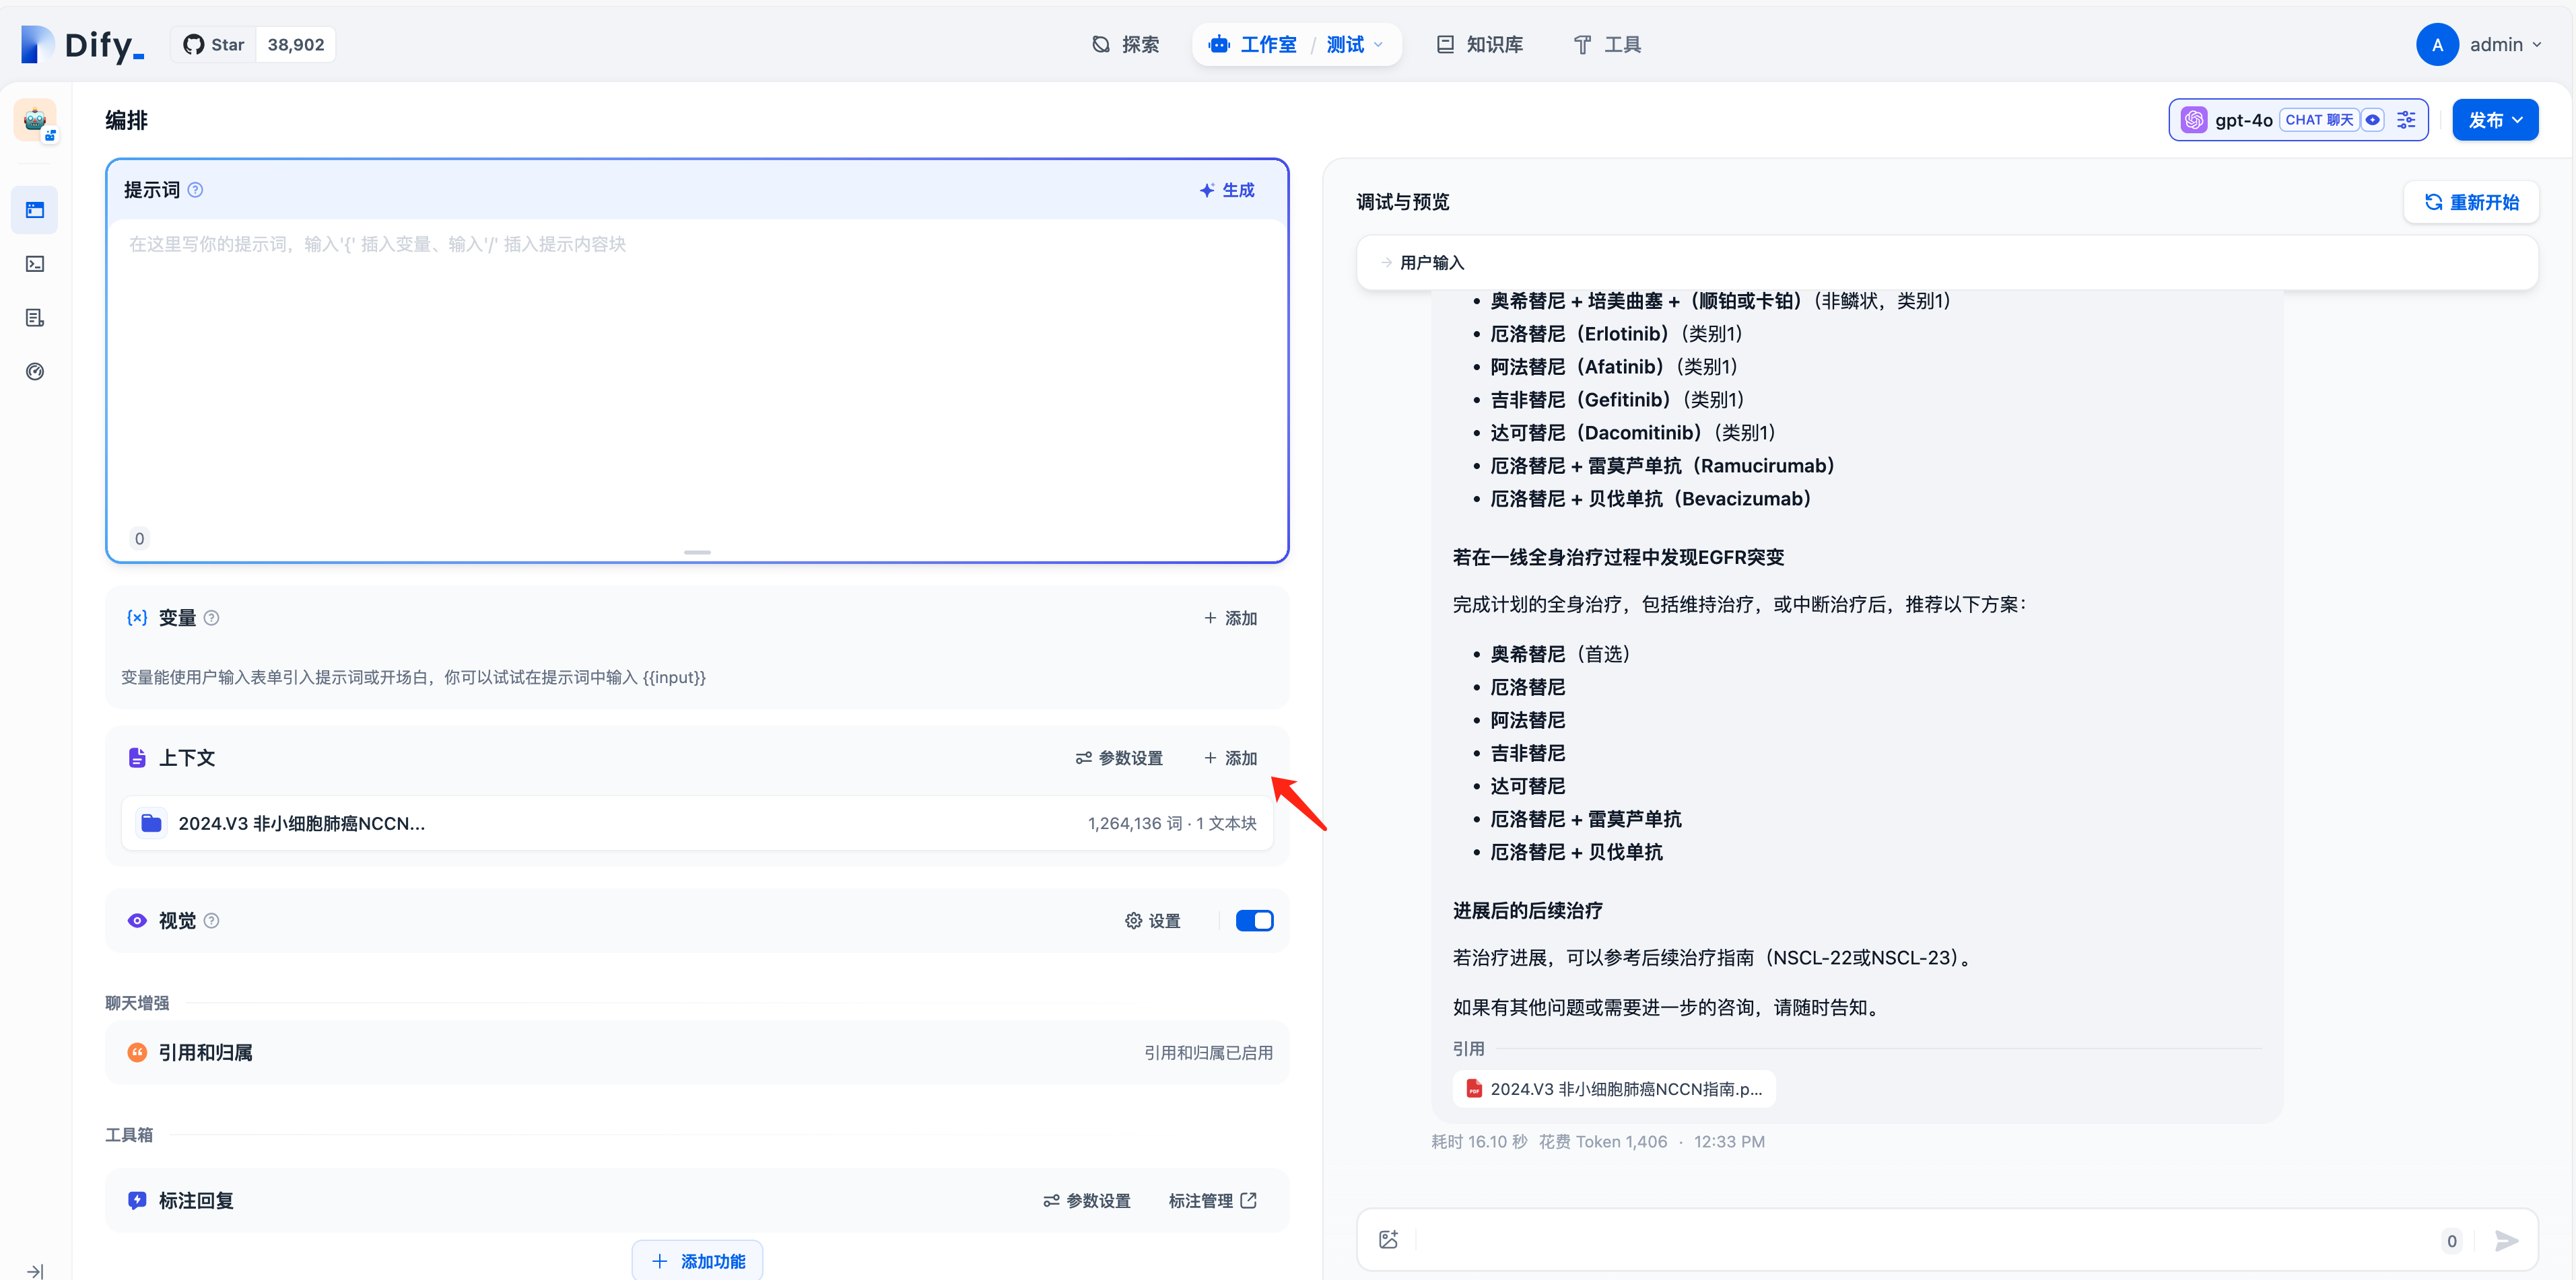Click the 1,264,136 词 word count
The width and height of the screenshot is (2576, 1280).
click(1135, 823)
